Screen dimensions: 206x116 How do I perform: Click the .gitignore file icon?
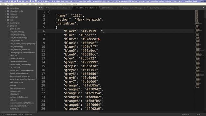tap(8, 26)
